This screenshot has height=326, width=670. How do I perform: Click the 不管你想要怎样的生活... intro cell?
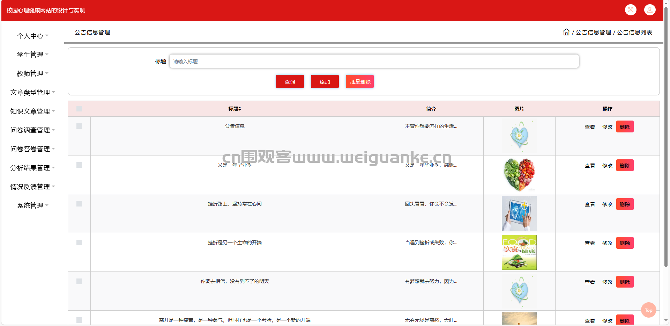[x=431, y=126]
